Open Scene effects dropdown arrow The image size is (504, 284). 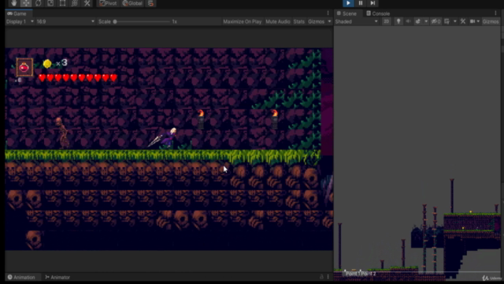[x=426, y=21]
